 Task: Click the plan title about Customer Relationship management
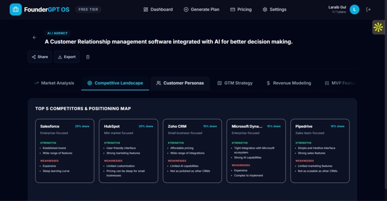[x=169, y=42]
